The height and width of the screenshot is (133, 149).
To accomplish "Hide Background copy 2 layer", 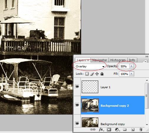I will point(77,105).
